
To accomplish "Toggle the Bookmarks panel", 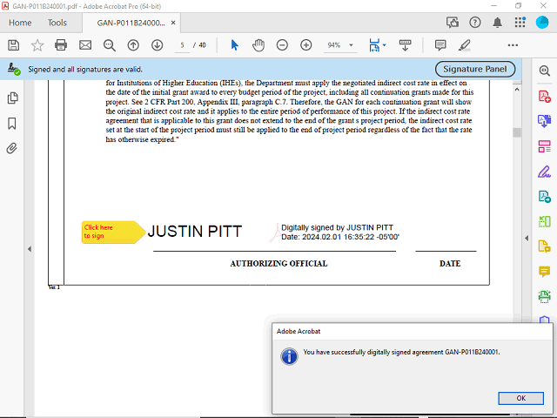I will coord(12,123).
